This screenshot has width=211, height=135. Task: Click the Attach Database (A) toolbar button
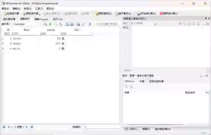(146, 14)
